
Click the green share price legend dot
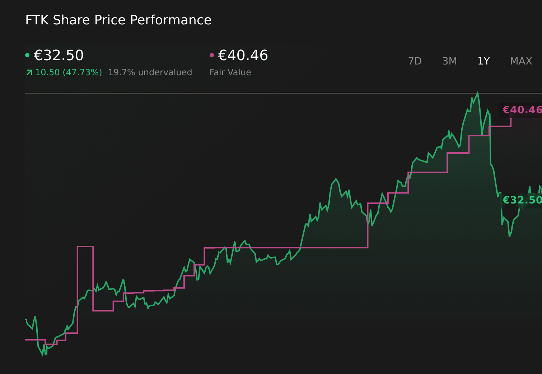tap(28, 54)
